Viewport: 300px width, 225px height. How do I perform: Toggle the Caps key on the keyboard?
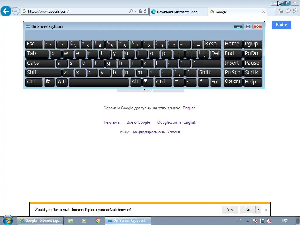pos(40,64)
